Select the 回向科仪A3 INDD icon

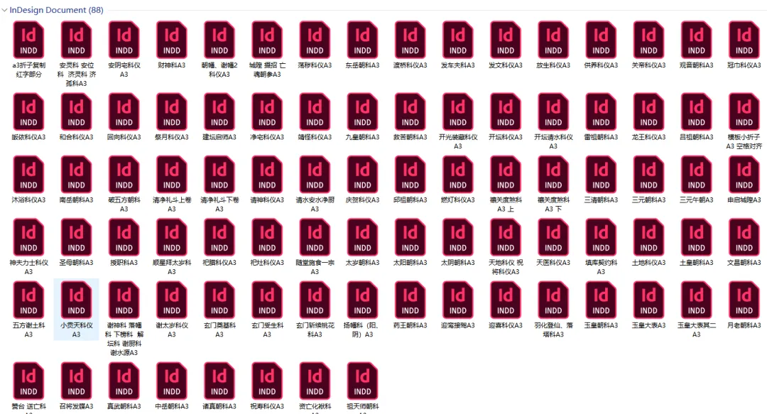click(x=124, y=111)
